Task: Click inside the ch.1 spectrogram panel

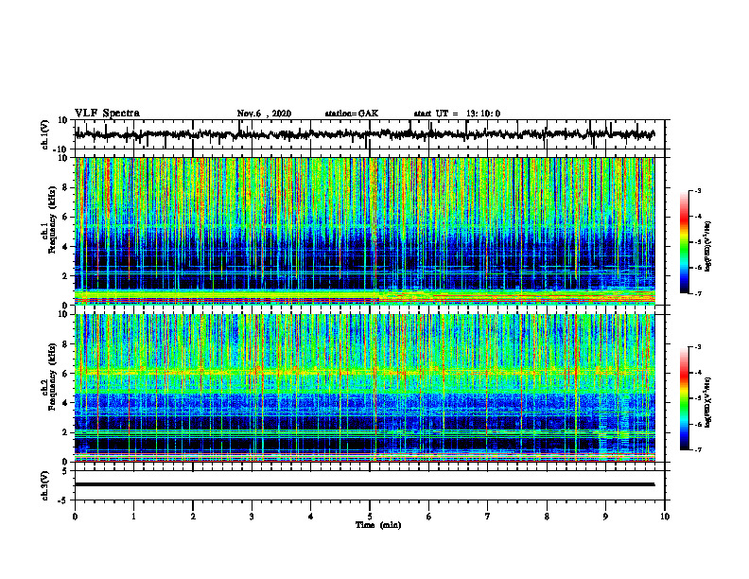Action: (365, 231)
